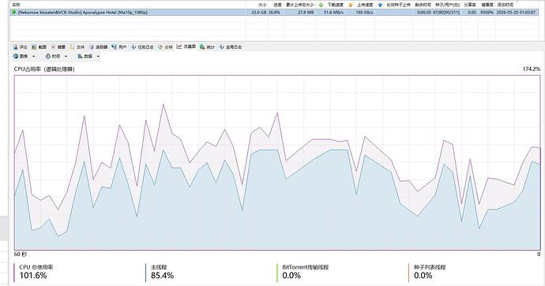Screen dimensions: 545x286
Task: Click the 2026-05-20 01:02:07 added time cell
Action: pyautogui.click(x=517, y=12)
